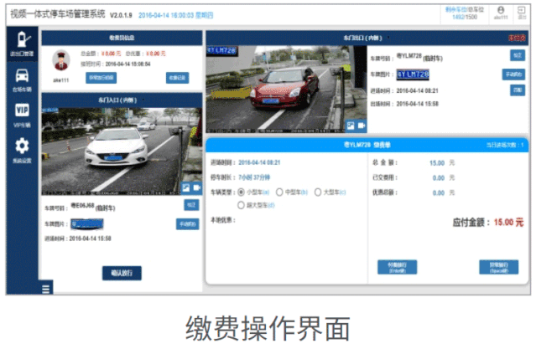The width and height of the screenshot is (536, 354).
Task: Click the east gate exit camera image of the red car
Action: (287, 89)
